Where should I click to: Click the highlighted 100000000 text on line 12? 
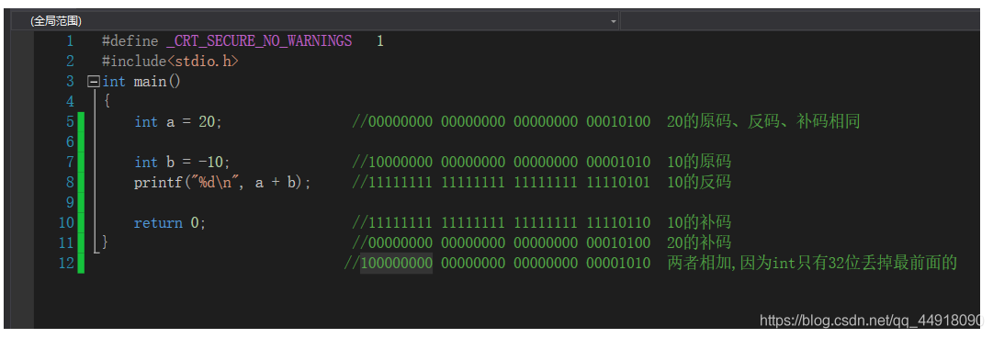tap(397, 264)
